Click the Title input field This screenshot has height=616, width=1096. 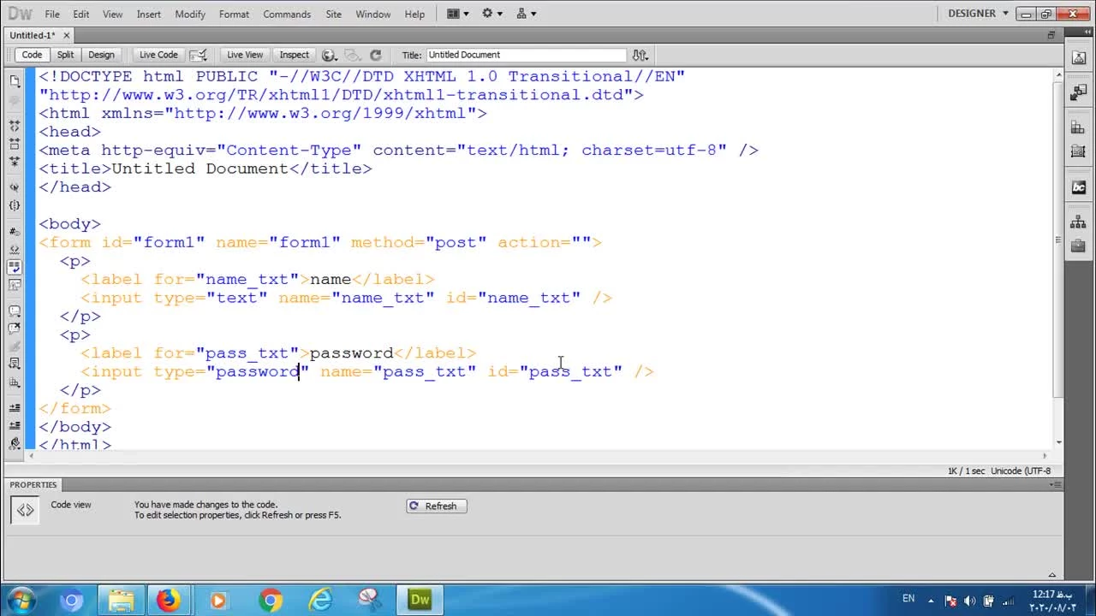point(526,55)
